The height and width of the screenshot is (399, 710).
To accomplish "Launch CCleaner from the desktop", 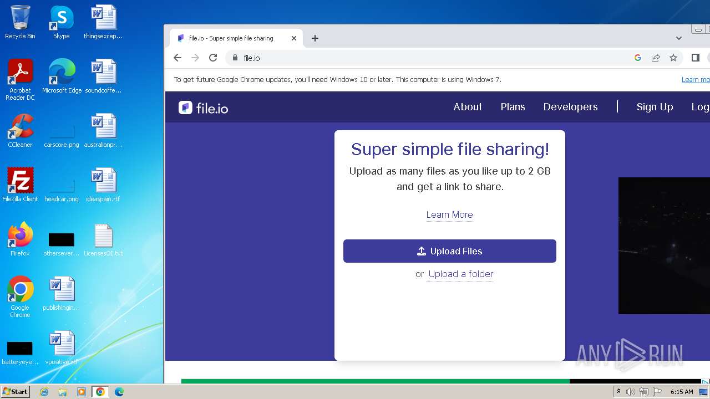I will point(20,131).
